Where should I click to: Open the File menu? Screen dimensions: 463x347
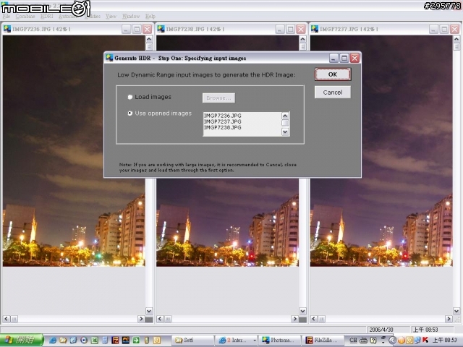tap(7, 16)
